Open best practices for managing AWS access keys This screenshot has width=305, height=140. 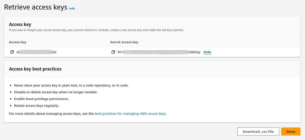click(x=130, y=113)
